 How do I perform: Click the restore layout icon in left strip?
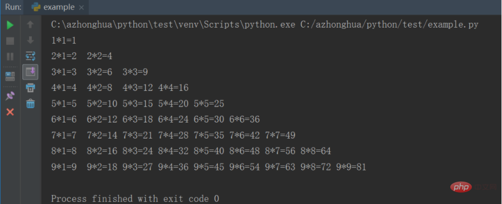[x=10, y=76]
